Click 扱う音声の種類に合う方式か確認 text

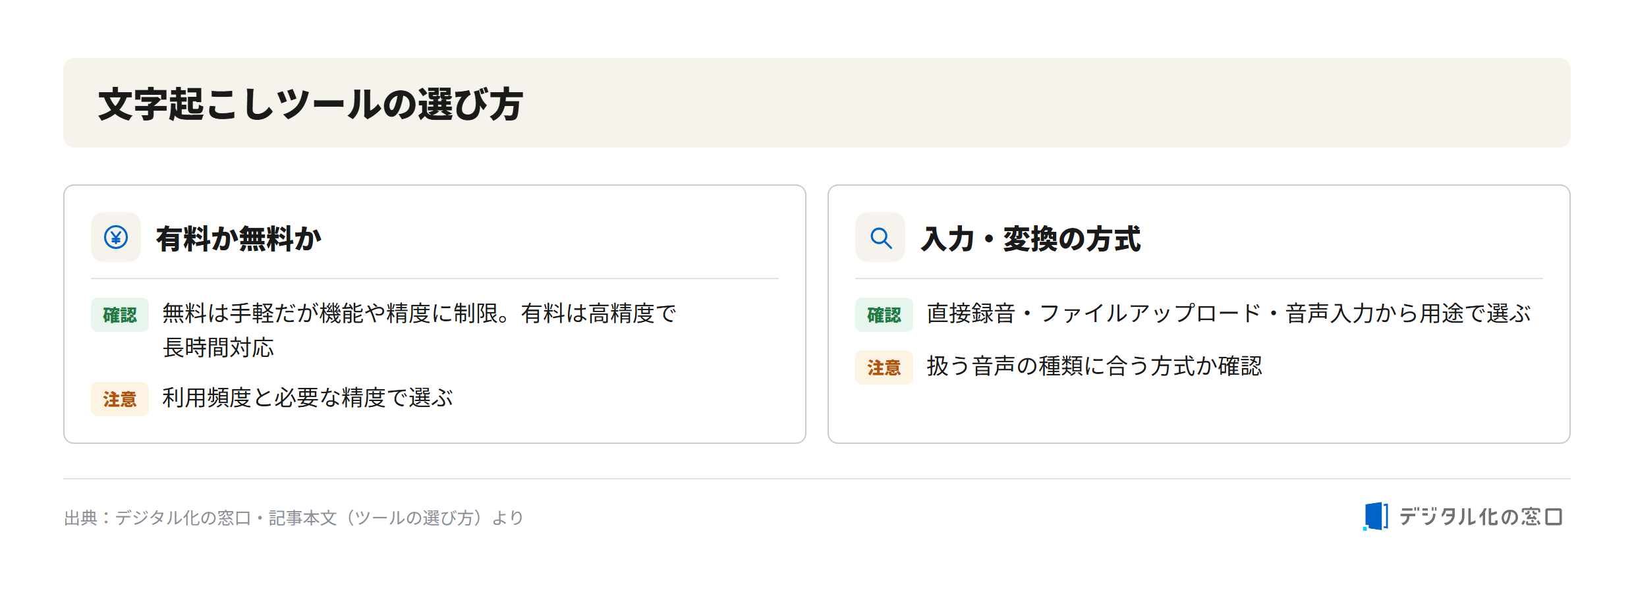1094,366
